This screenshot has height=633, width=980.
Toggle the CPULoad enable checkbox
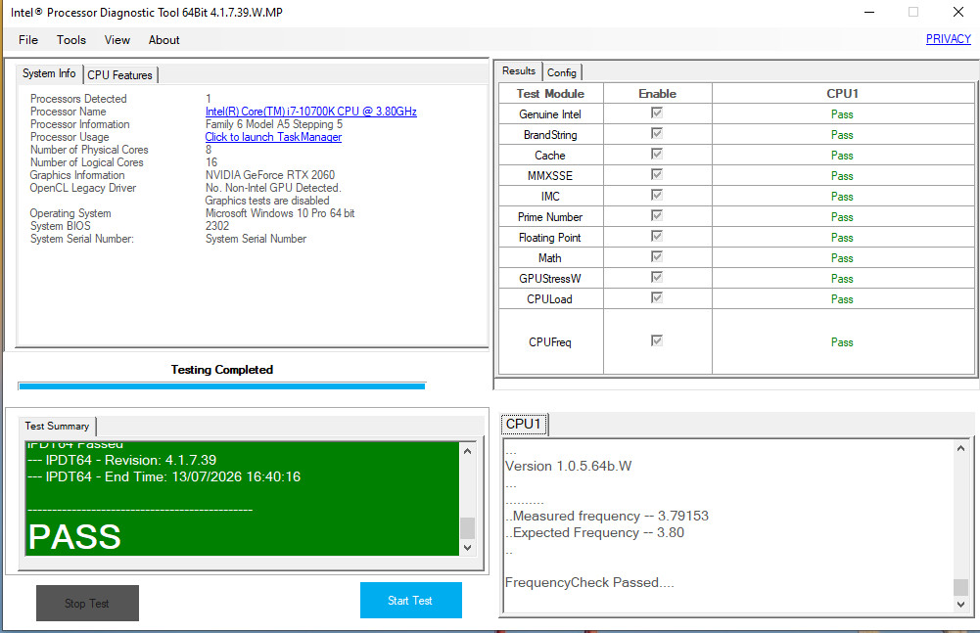(657, 298)
